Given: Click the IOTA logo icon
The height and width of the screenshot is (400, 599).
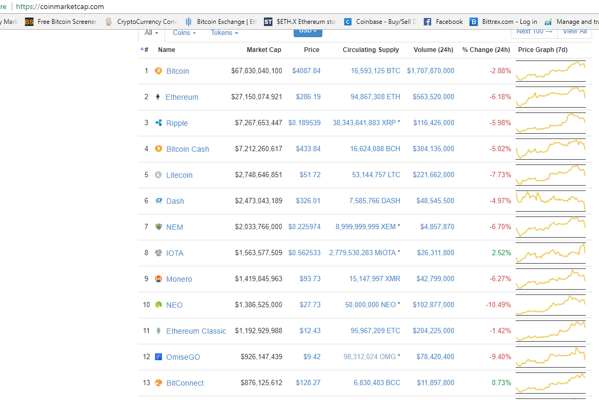Looking at the screenshot, I should (158, 253).
